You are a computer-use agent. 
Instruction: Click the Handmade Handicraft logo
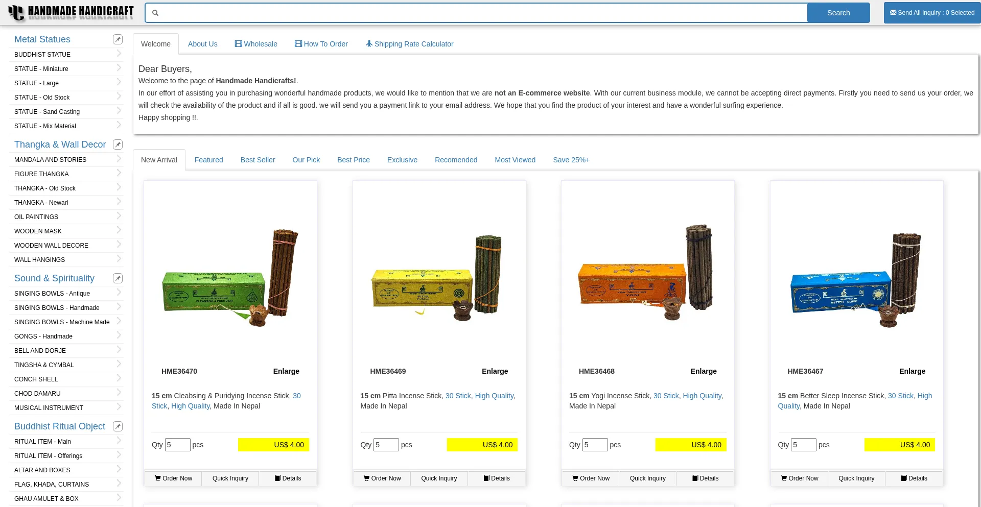click(71, 12)
